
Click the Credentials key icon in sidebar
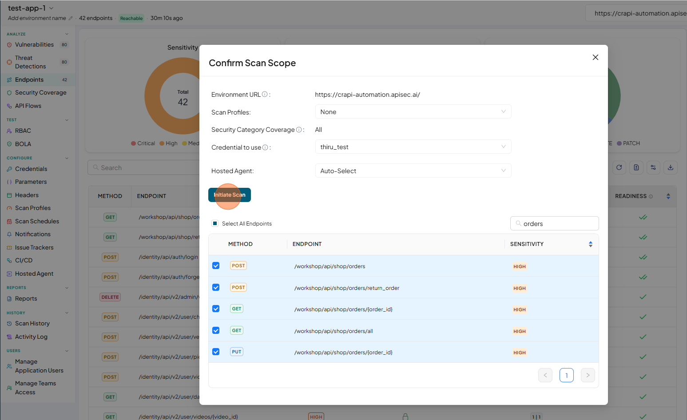[9, 169]
